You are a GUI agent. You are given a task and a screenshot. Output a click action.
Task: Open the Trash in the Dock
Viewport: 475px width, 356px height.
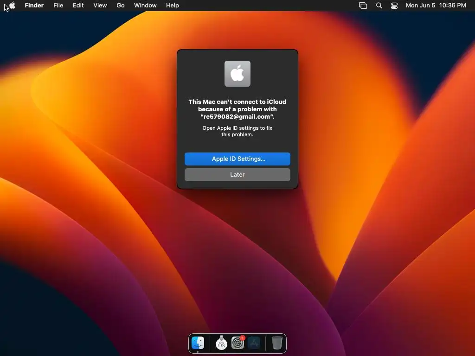coord(277,343)
